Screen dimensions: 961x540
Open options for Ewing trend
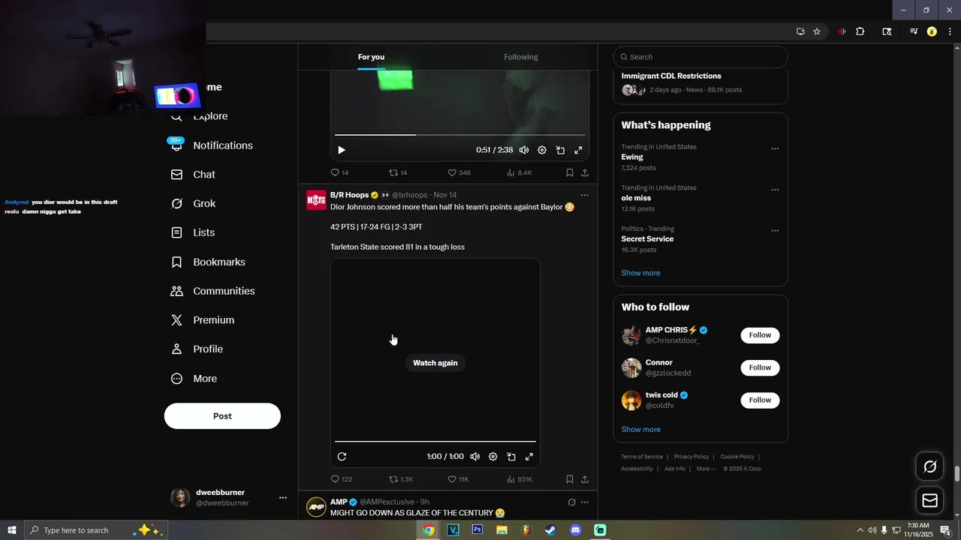(775, 148)
